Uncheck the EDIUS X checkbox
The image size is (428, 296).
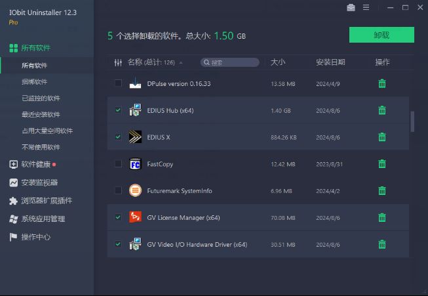click(118, 137)
